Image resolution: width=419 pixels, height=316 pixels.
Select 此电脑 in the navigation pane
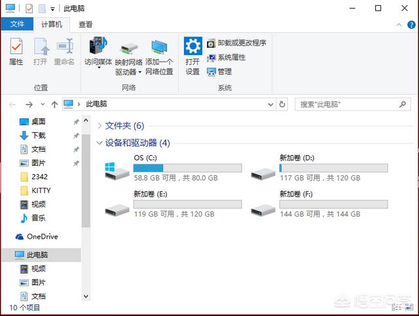pos(41,255)
